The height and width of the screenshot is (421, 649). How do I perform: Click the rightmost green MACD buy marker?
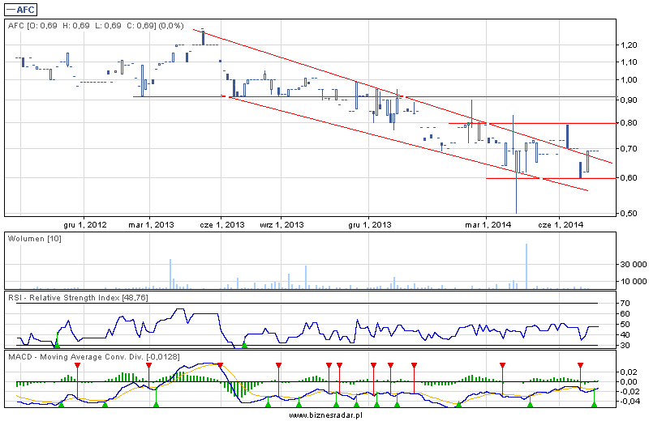point(595,403)
